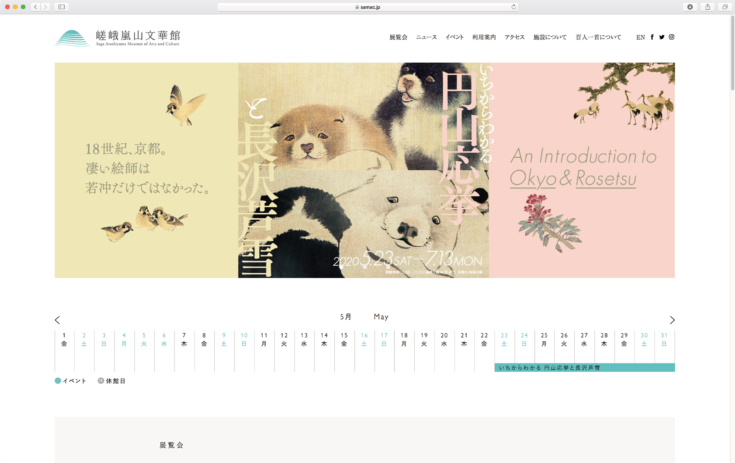This screenshot has height=463, width=735.
Task: Click the Safari back button
Action: (36, 7)
